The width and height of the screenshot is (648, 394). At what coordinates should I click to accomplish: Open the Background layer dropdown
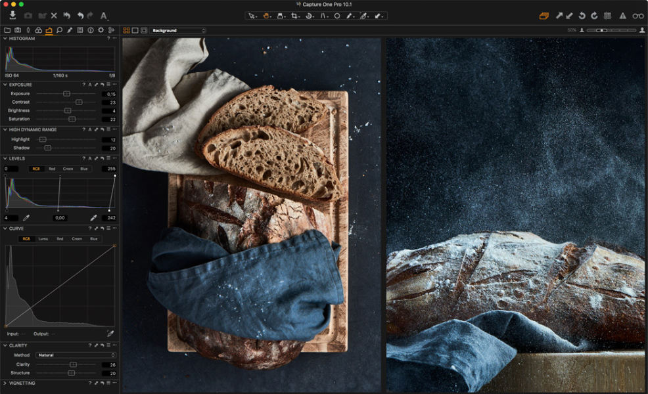[177, 30]
